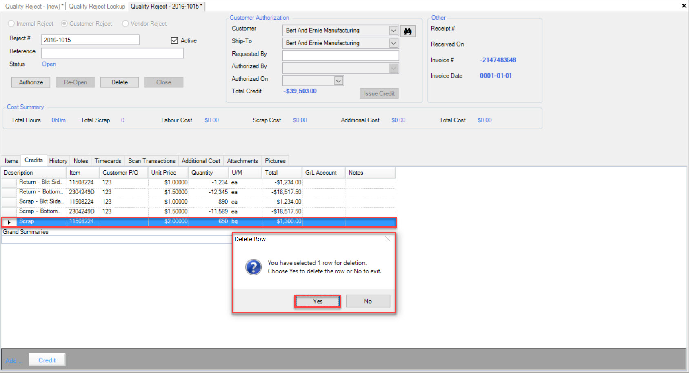Open the Notes tab
Viewport: 689px width, 373px height.
point(81,161)
